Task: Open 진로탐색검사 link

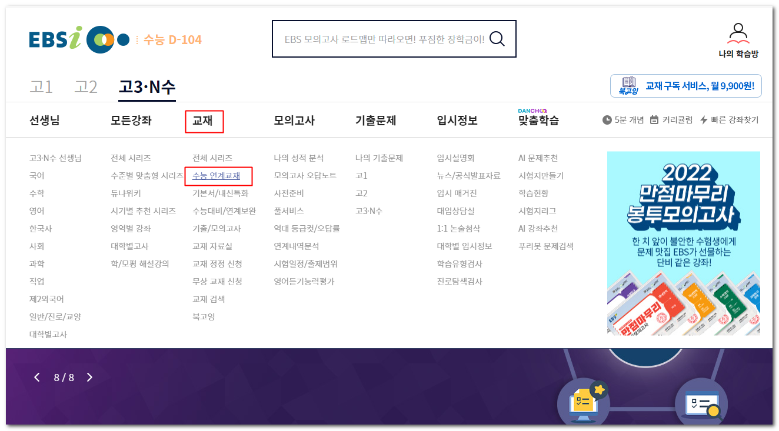Action: tap(460, 282)
